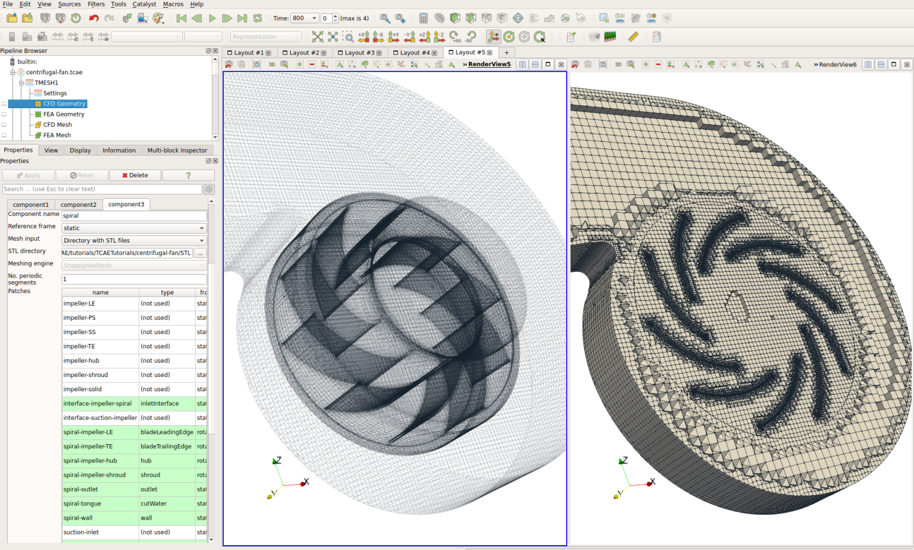Undo the last action
The height and width of the screenshot is (550, 914).
pyautogui.click(x=94, y=18)
